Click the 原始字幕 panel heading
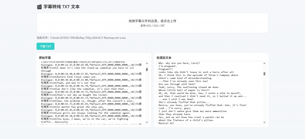This screenshot has height=139, width=305. pyautogui.click(x=45, y=57)
